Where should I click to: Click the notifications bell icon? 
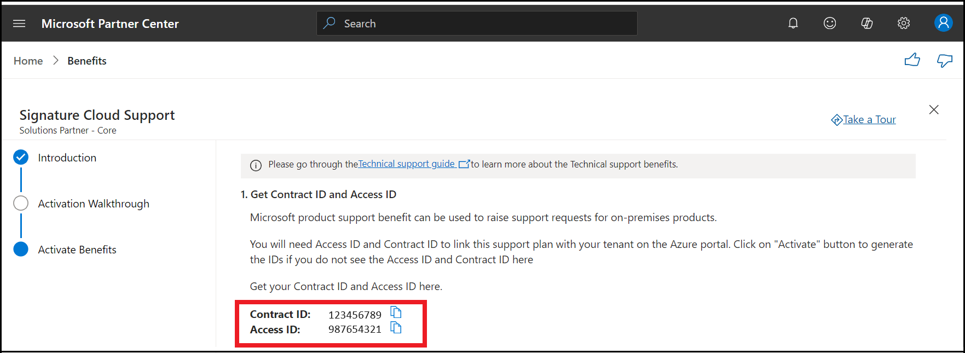[793, 23]
